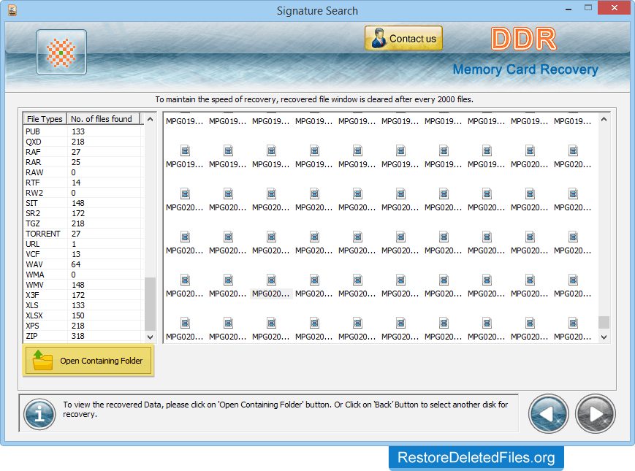Open Containing Folder button

point(88,360)
